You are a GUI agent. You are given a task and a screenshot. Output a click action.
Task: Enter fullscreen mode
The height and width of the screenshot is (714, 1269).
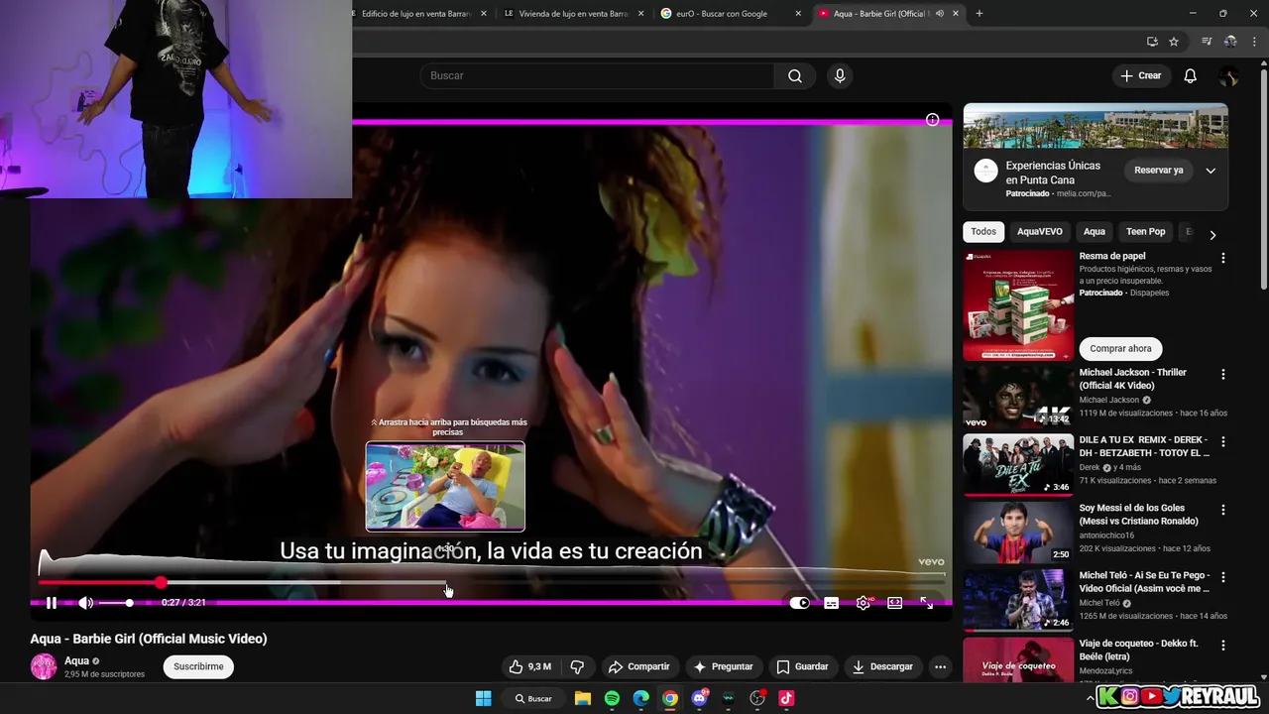(x=926, y=603)
